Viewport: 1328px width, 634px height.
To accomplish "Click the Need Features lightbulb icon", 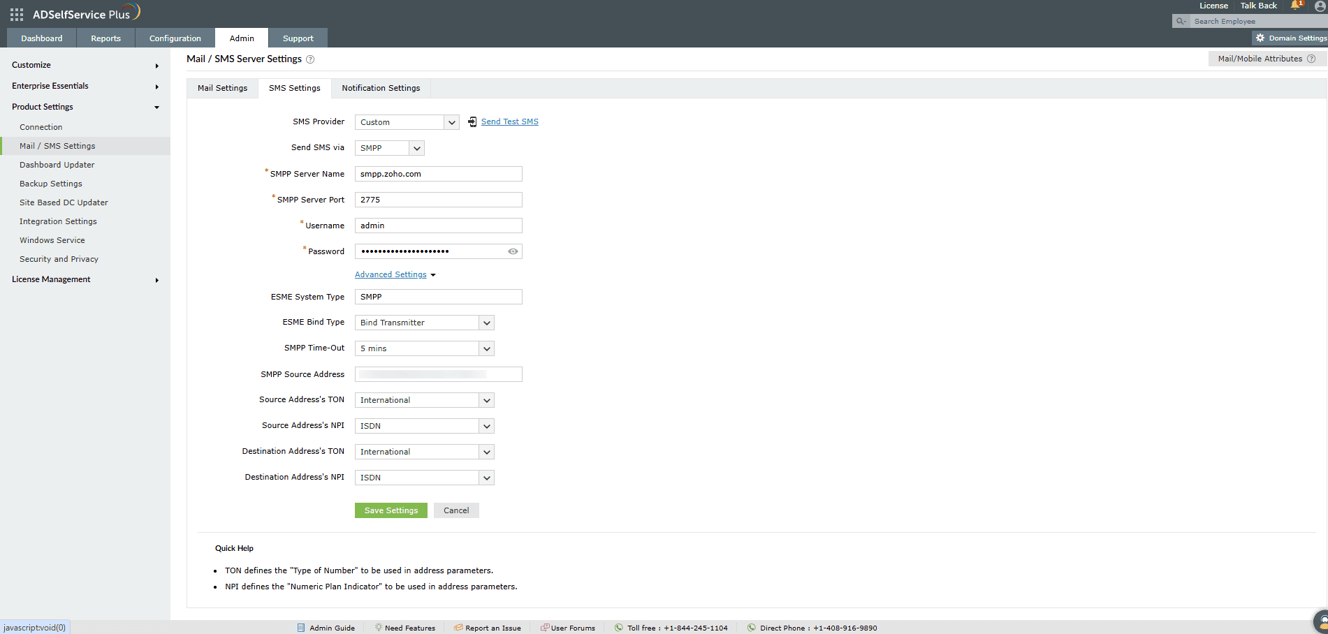I will tap(377, 627).
